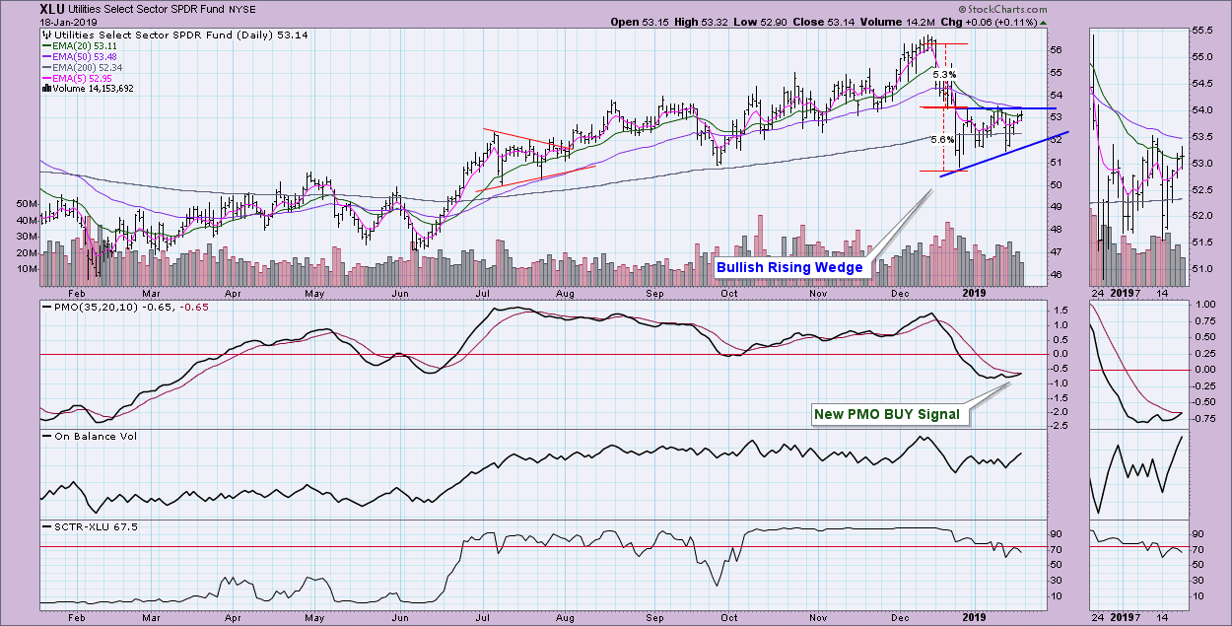Image resolution: width=1232 pixels, height=626 pixels.
Task: Click the line marker beside On Balance Vol
Action: coord(47,437)
